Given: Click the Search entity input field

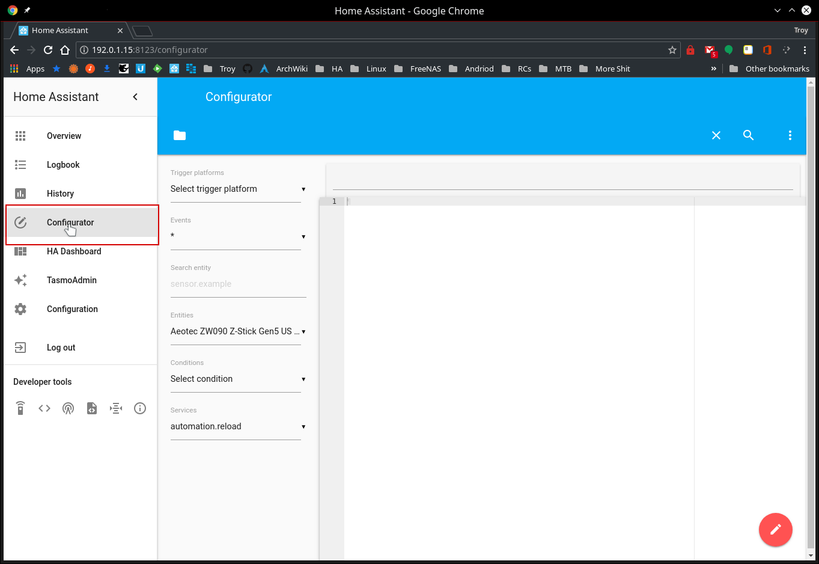Looking at the screenshot, I should pyautogui.click(x=239, y=284).
